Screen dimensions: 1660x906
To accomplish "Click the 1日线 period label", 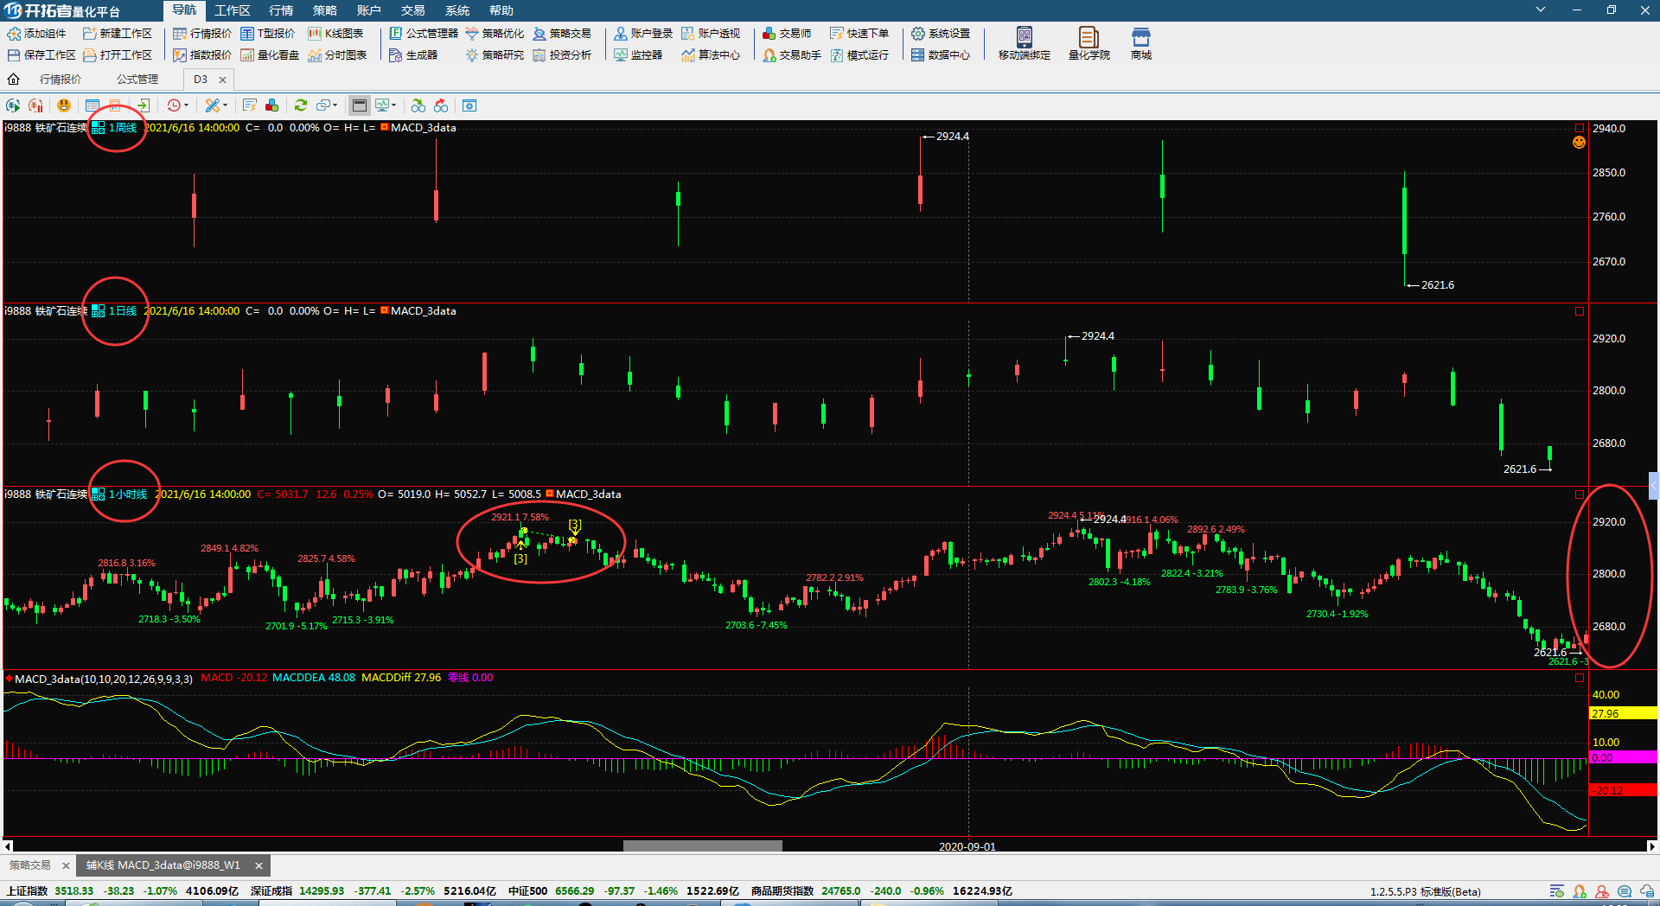I will (123, 311).
